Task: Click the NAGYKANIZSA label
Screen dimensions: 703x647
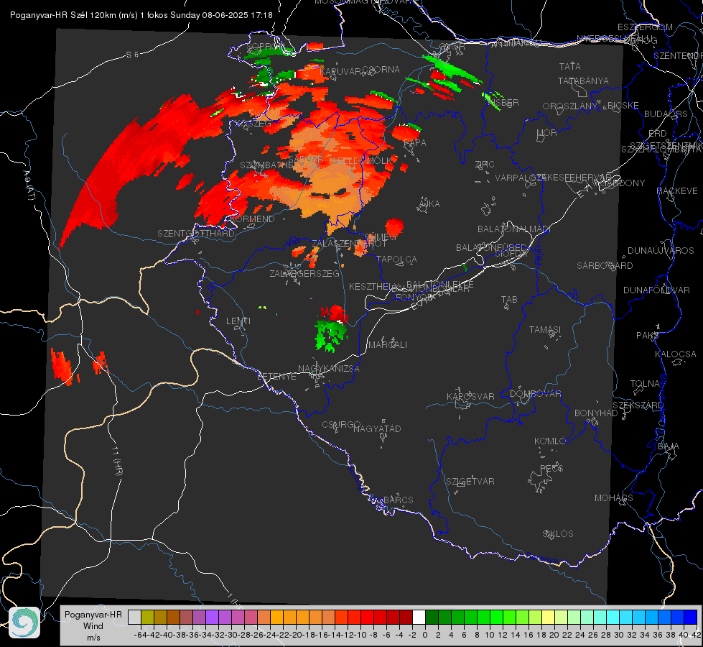Action: point(329,368)
